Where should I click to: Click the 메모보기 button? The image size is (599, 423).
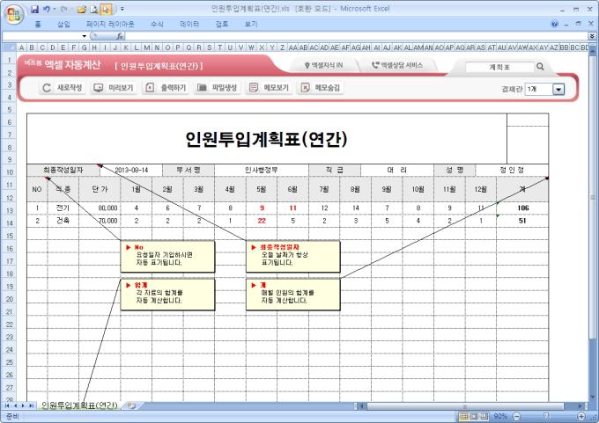point(269,88)
